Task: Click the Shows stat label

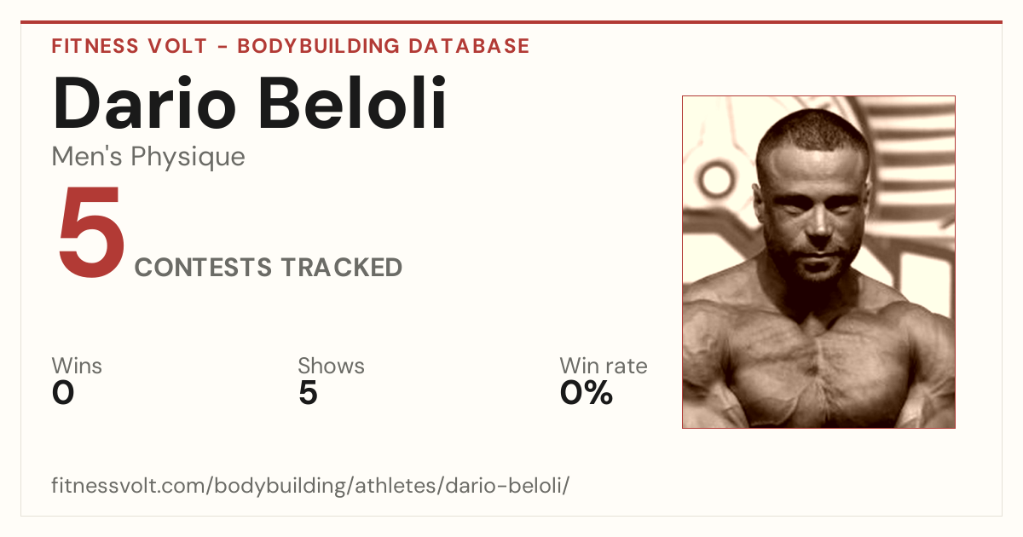Action: click(x=331, y=366)
